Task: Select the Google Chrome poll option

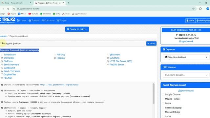Action: tap(163, 95)
